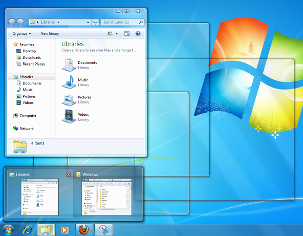This screenshot has height=236, width=303.
Task: Click the library folder icon in details pane
Action: (x=19, y=146)
